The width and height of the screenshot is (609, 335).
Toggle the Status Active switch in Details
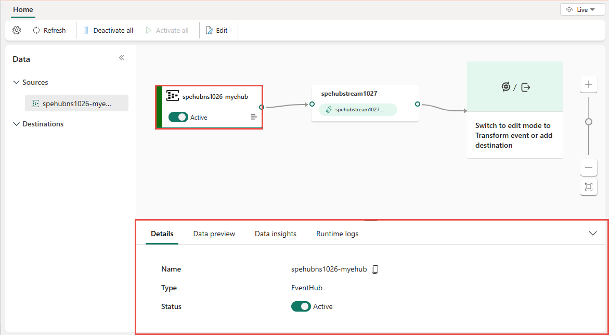click(301, 306)
